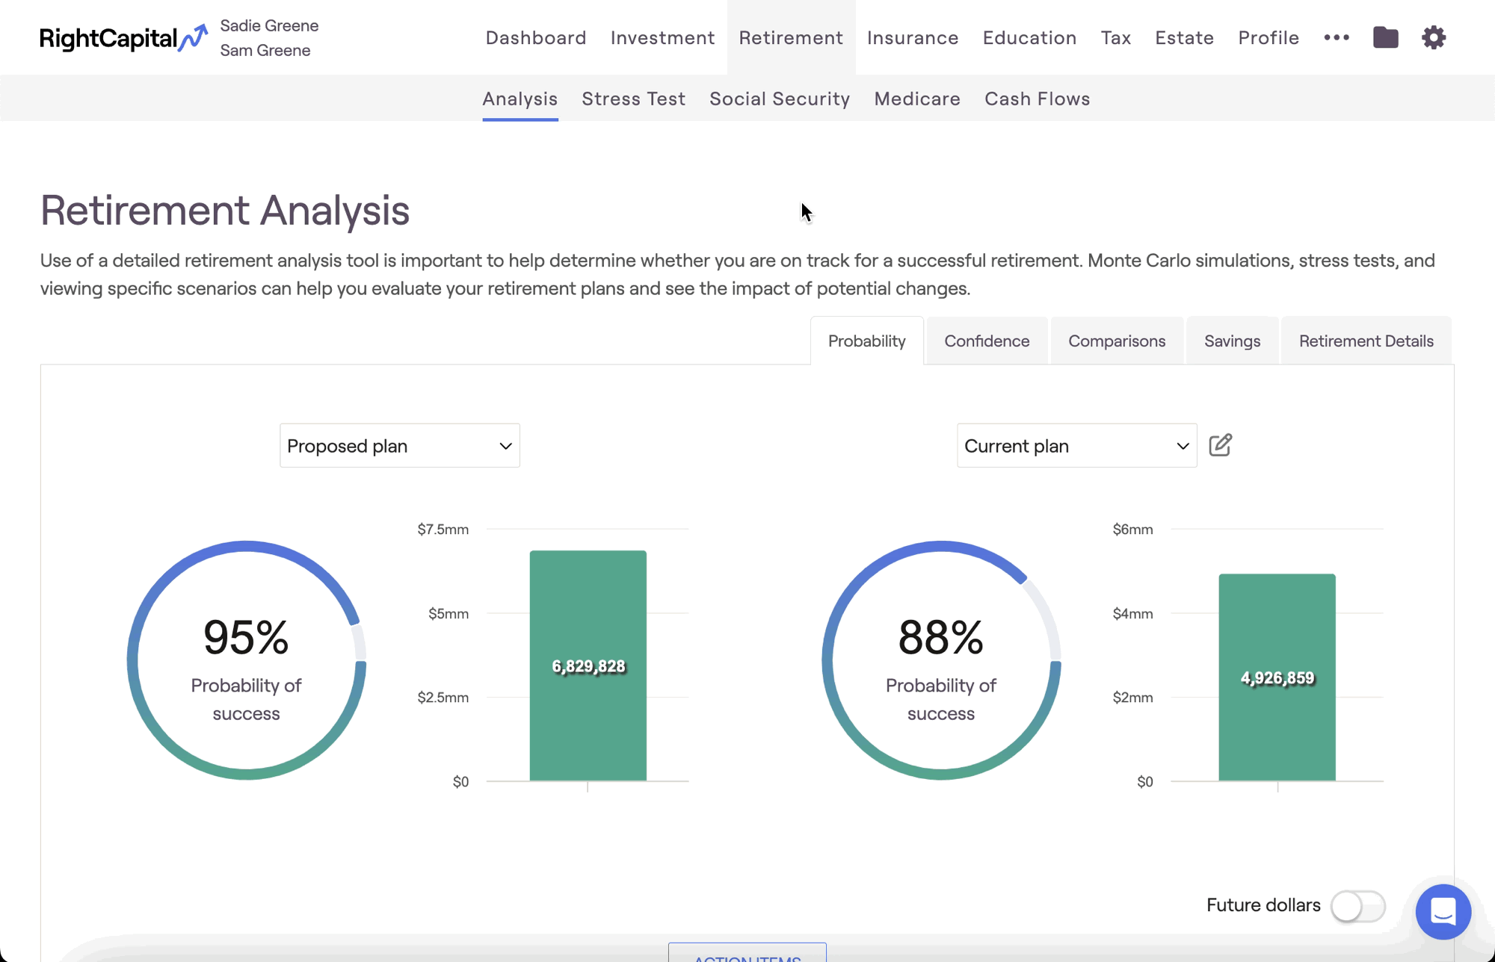Click the three-dot more menu
Viewport: 1495px width, 962px height.
point(1337,37)
